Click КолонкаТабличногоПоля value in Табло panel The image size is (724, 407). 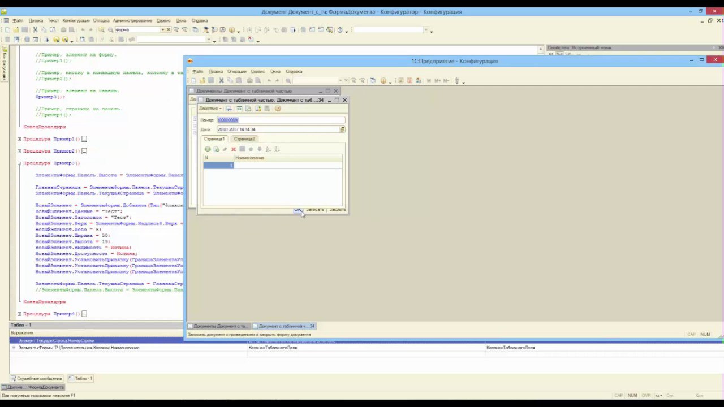coord(273,348)
